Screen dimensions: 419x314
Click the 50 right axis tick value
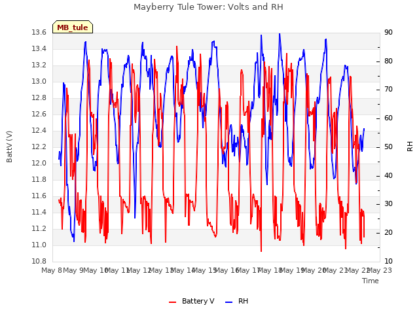point(388,147)
